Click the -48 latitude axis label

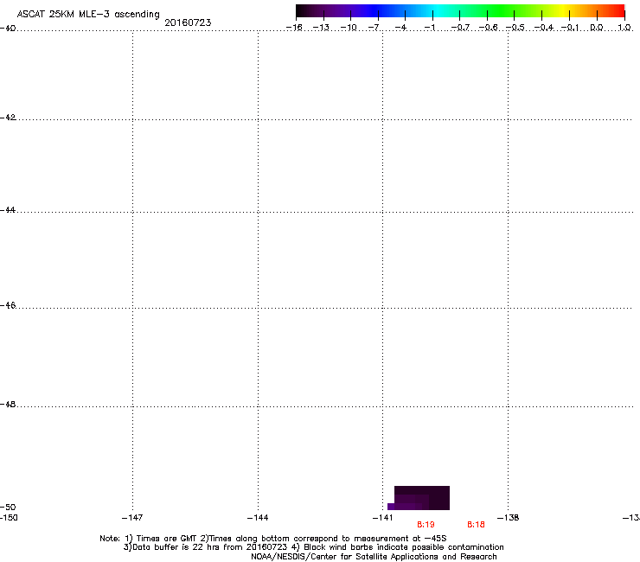pos(8,404)
